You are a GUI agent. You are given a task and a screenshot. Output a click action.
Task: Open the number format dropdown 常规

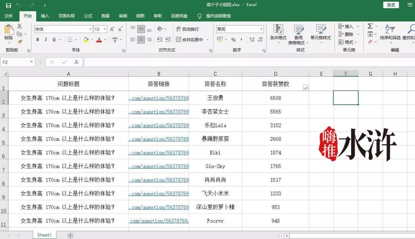pyautogui.click(x=261, y=29)
